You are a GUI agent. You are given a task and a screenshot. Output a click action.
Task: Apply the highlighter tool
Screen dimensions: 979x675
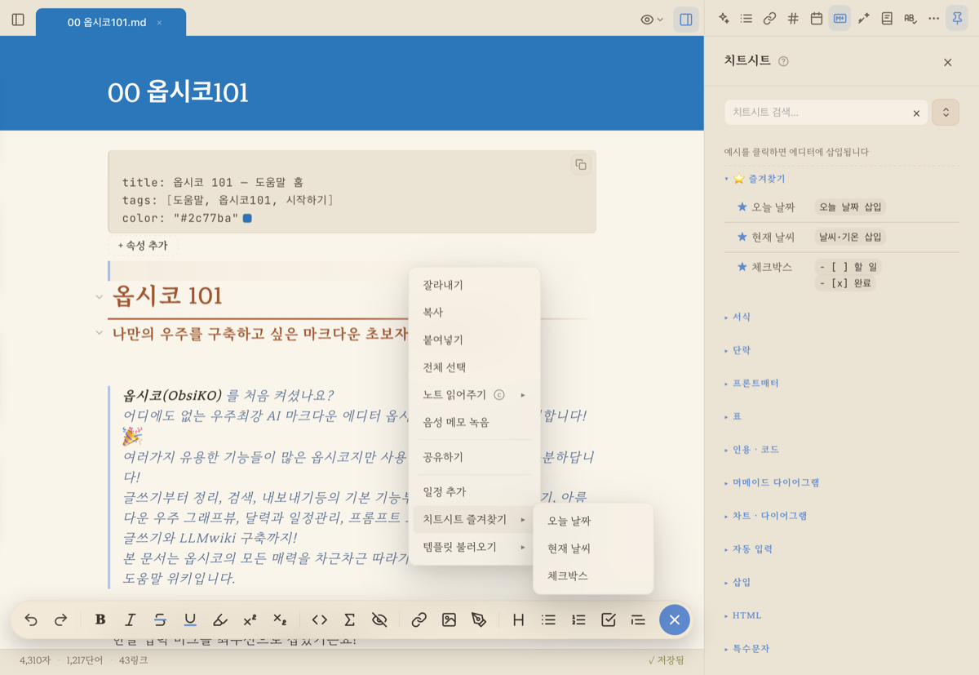click(219, 620)
